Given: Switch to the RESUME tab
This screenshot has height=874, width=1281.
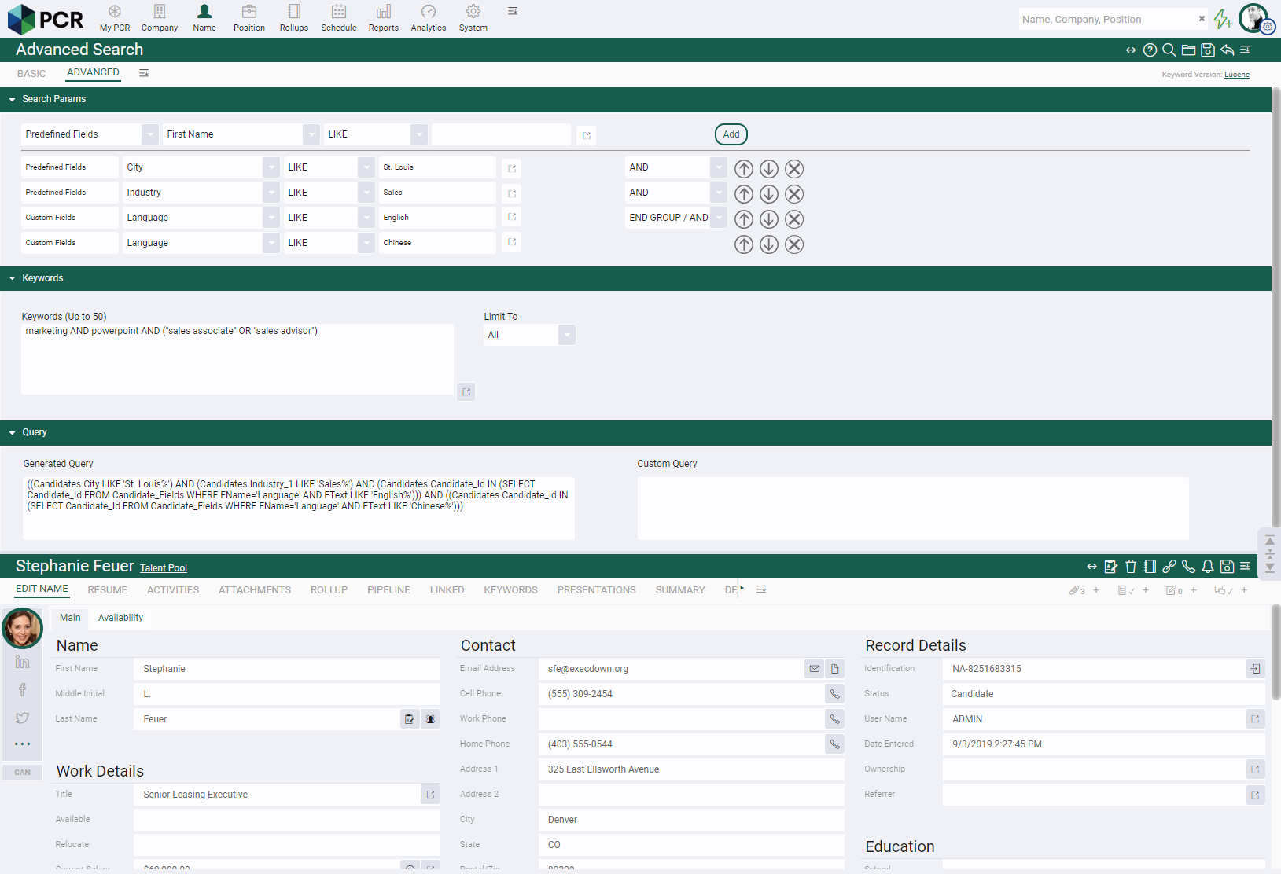Looking at the screenshot, I should click(108, 589).
